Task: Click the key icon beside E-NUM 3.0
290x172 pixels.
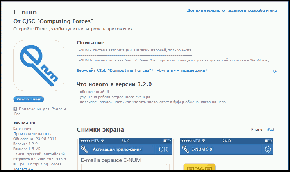Action: click(185, 149)
